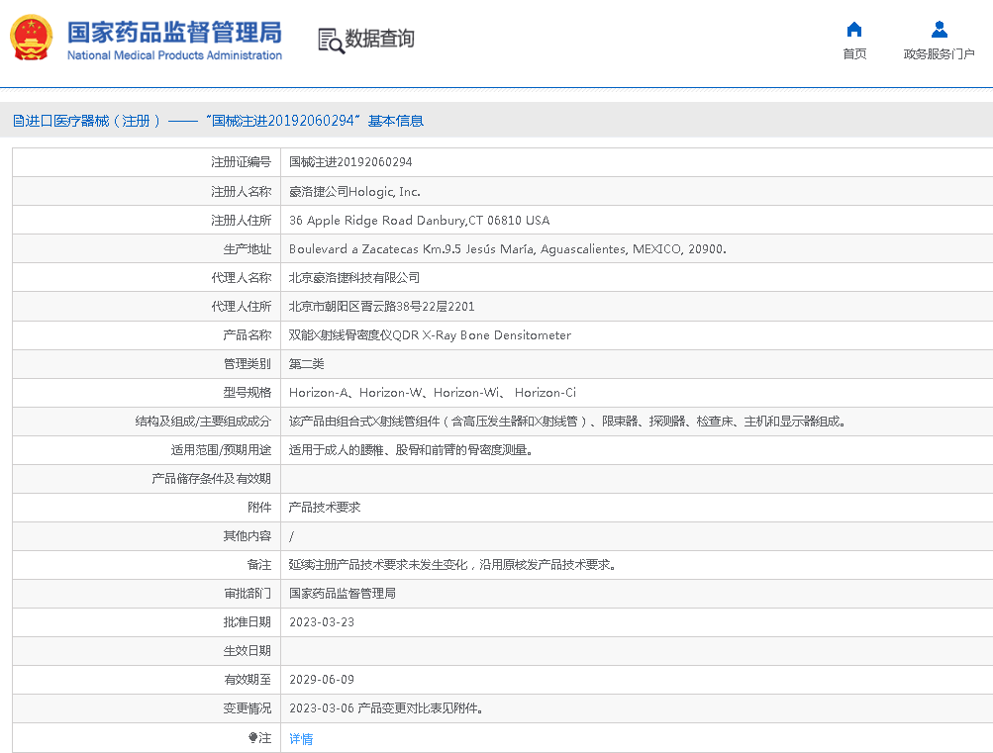Click the expiry date 2029-06-09
The image size is (993, 753).
tap(321, 680)
